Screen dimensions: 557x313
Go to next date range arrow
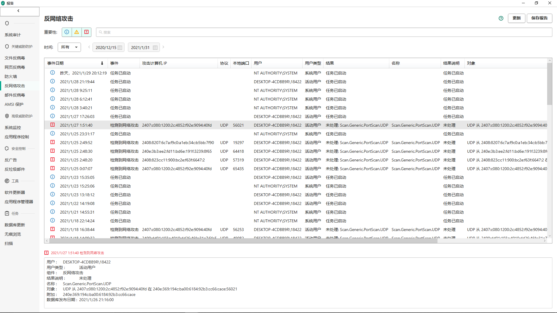click(x=163, y=47)
